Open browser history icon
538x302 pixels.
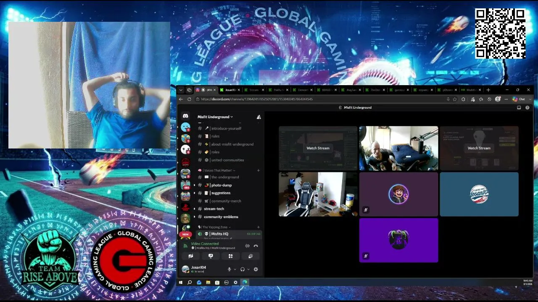pos(489,99)
